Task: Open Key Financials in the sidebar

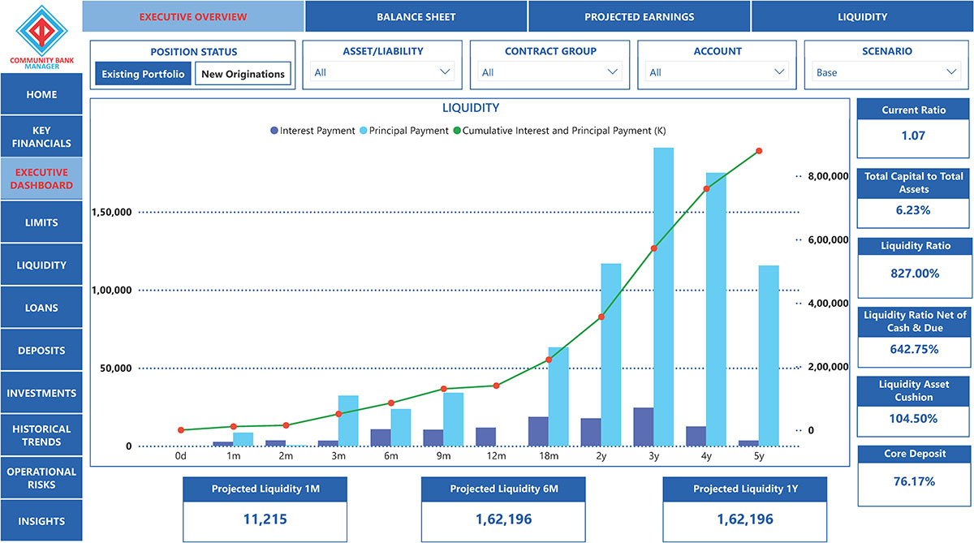Action: coord(41,136)
